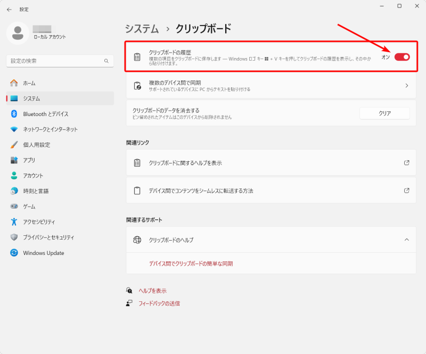Click the external link icon for クリップボードに関するヘルプを表示
The width and height of the screenshot is (426, 354).
coord(406,163)
